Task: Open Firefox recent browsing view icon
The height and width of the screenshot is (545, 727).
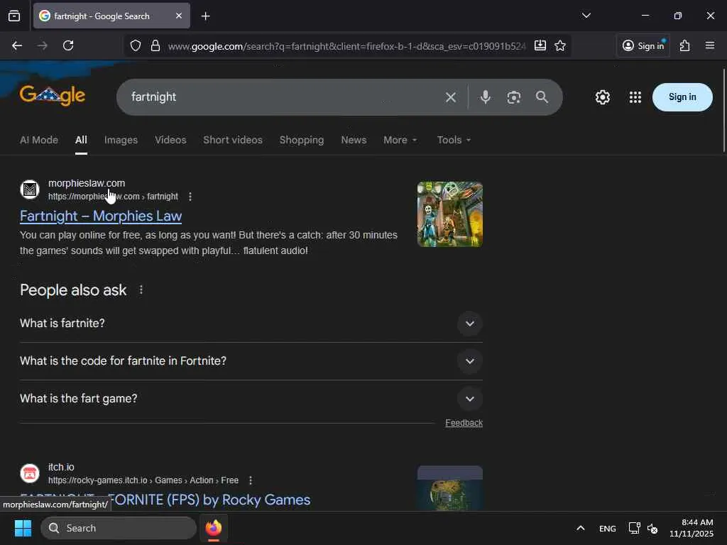Action: coord(14,16)
